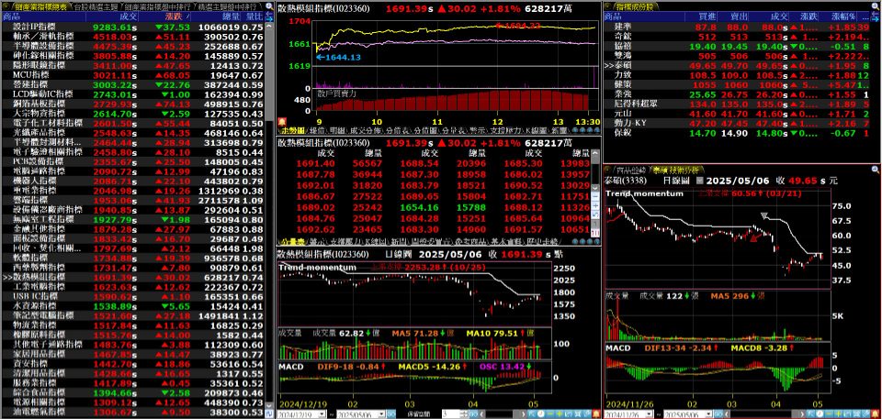Select the 油電燃氣指標 row
Viewport: 882px width, 419px height.
(x=132, y=412)
